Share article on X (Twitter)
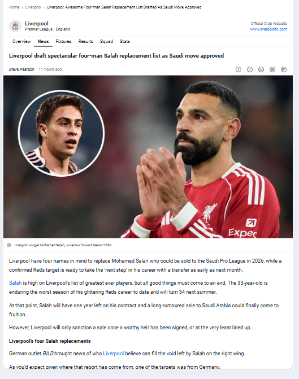 pos(250,69)
